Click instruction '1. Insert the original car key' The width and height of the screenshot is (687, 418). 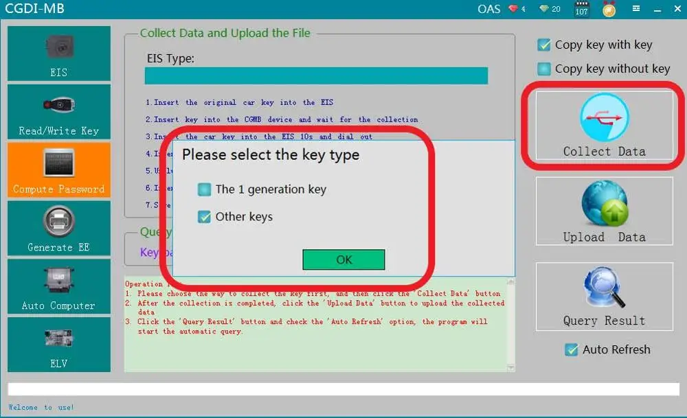tap(239, 102)
